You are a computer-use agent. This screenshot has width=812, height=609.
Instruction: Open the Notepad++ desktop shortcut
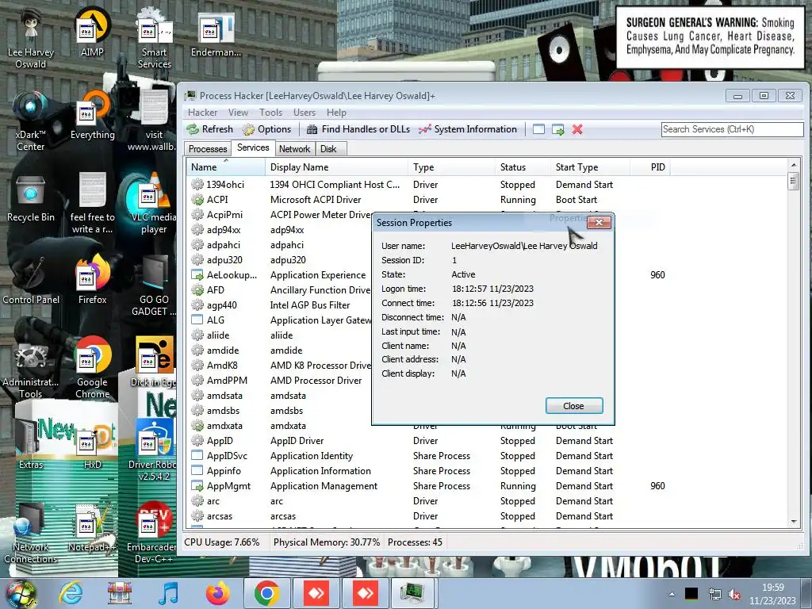point(92,527)
